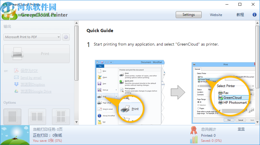The width and height of the screenshot is (260, 145).
Task: Click left panel scroll up arrow
Action: (77, 23)
